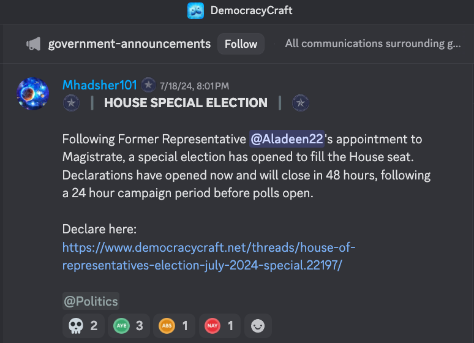
Task: Follow the government-announcements channel
Action: 241,44
